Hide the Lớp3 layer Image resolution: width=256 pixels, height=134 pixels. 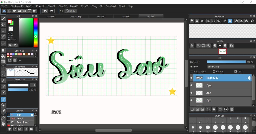pyautogui.click(x=192, y=93)
